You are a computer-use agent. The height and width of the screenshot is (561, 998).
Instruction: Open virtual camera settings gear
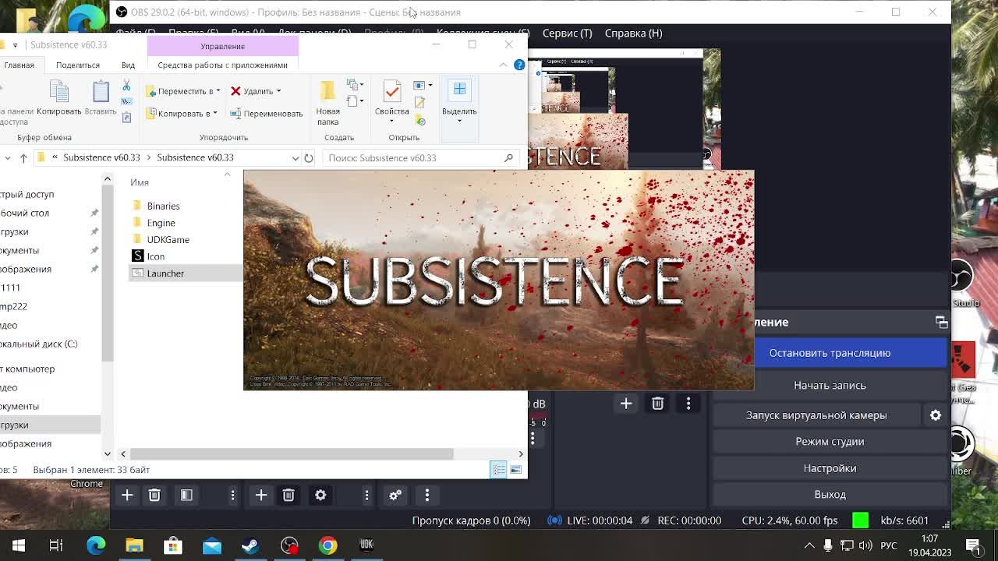click(x=936, y=415)
